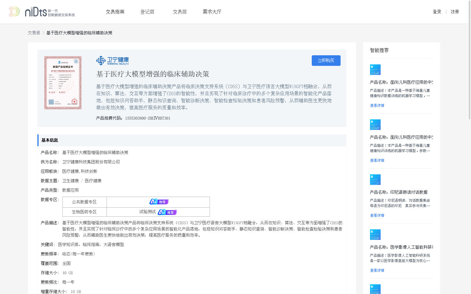Click the first recommended product's blue icon

[x=375, y=70]
